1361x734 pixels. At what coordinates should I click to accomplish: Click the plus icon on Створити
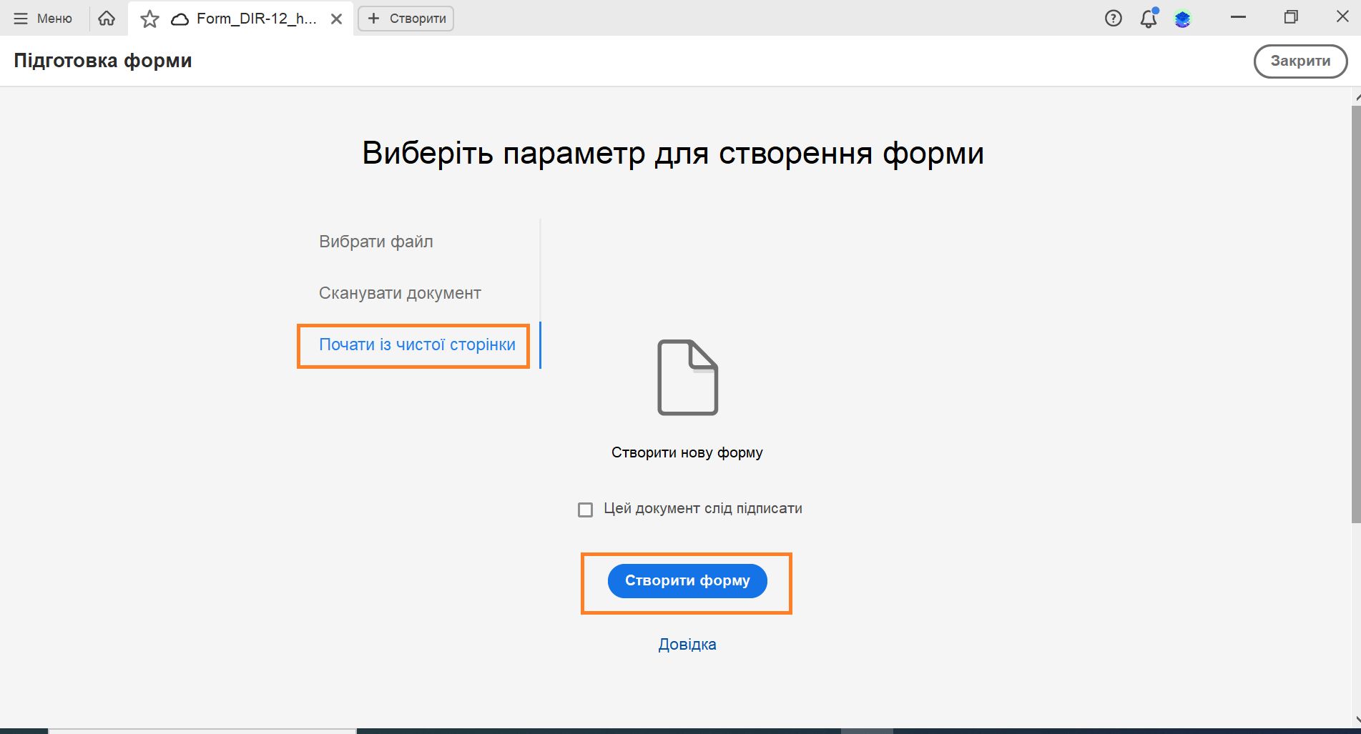373,18
